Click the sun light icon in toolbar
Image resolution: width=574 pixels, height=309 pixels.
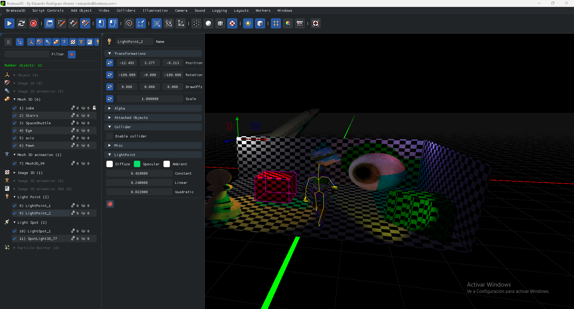(248, 23)
